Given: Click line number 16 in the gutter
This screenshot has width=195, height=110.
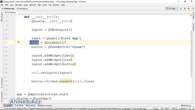Looking at the screenshot, I should [x=5, y=56].
